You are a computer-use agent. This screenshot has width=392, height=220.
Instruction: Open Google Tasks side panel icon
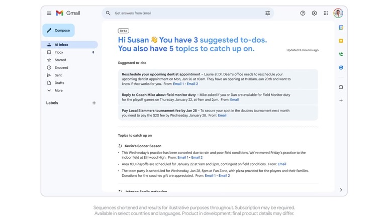341,67
